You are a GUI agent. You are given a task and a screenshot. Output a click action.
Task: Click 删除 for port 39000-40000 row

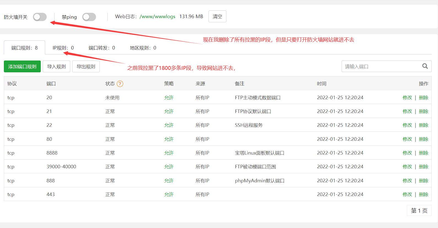click(424, 167)
